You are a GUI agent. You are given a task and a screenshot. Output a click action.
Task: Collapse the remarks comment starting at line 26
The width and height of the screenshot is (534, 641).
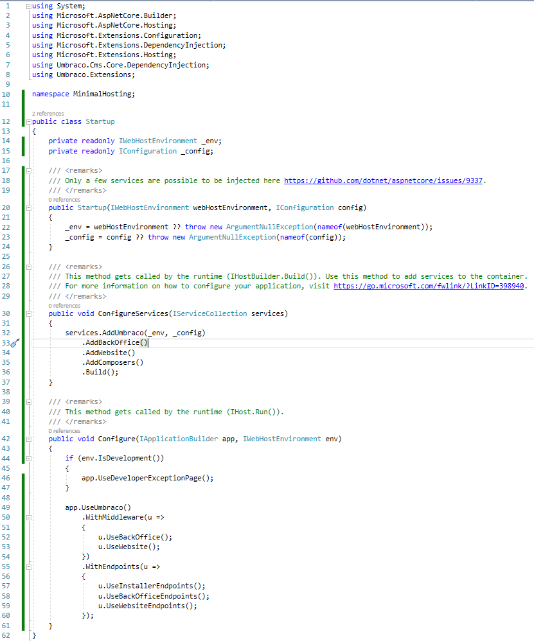(x=29, y=267)
